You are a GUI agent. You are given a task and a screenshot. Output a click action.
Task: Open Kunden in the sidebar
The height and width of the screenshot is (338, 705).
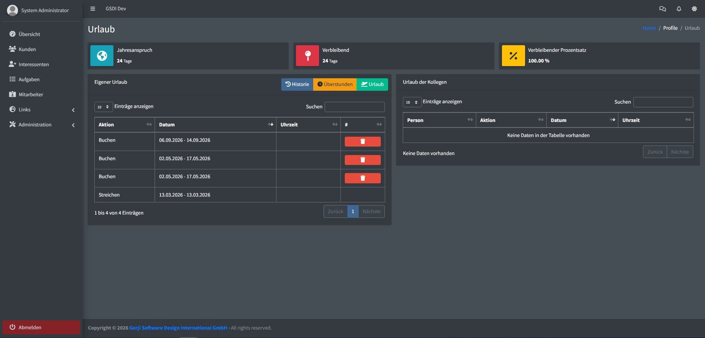[x=27, y=49]
